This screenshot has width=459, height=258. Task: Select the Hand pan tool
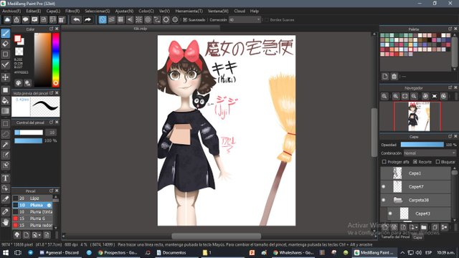(5, 222)
